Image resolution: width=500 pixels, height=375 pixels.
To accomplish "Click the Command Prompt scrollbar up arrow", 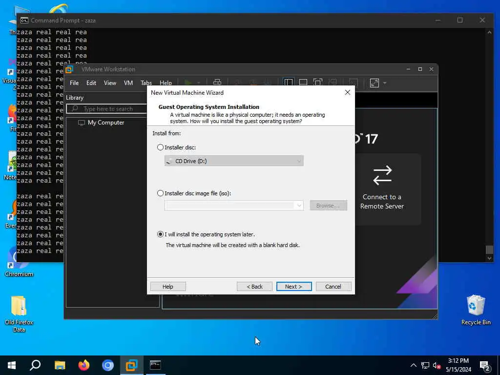I will [489, 32].
